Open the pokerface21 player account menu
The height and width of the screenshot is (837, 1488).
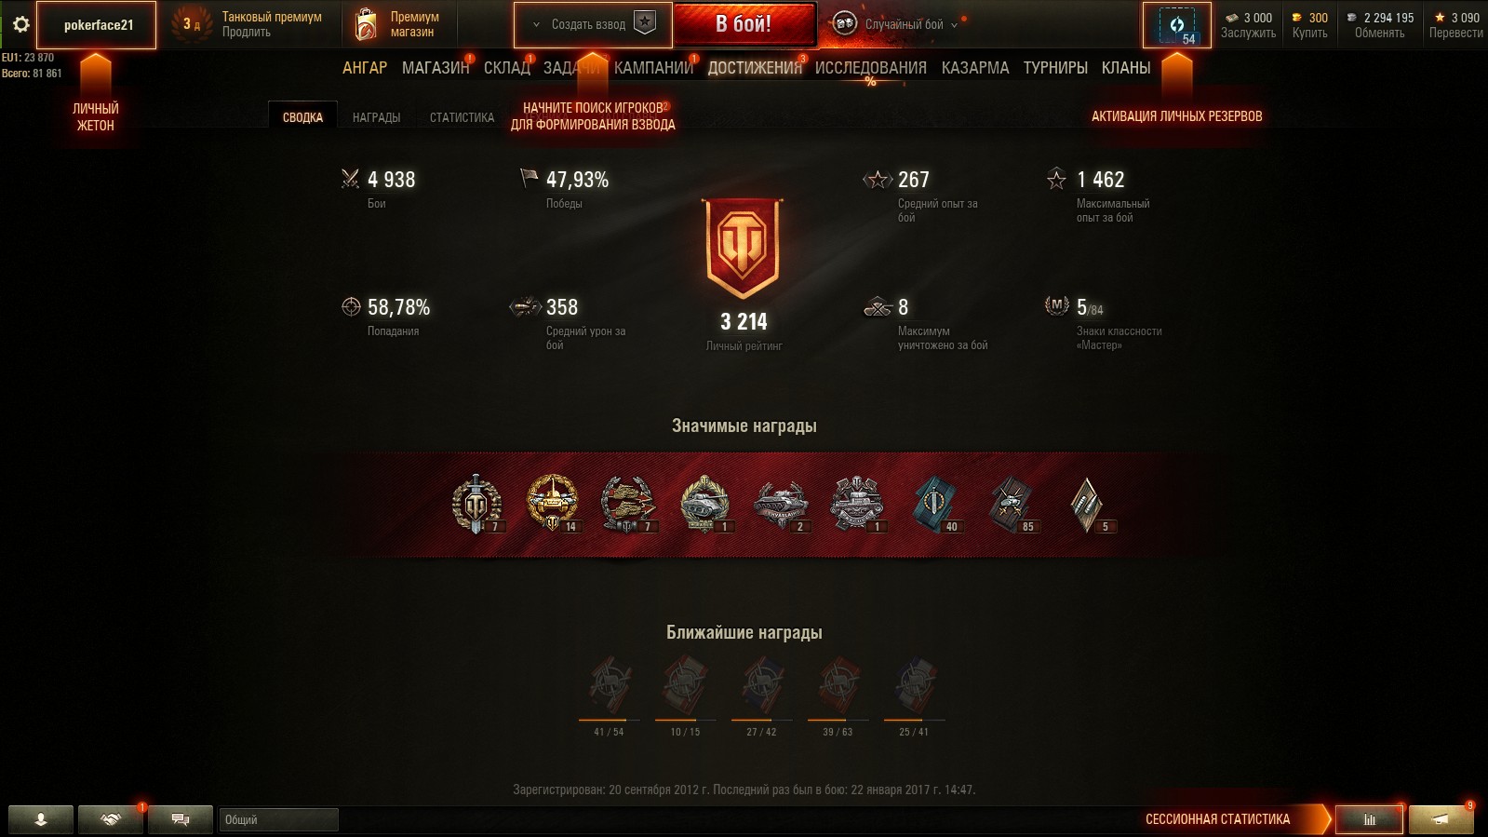[x=97, y=25]
